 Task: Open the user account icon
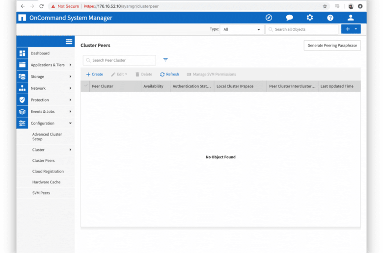coord(351,18)
